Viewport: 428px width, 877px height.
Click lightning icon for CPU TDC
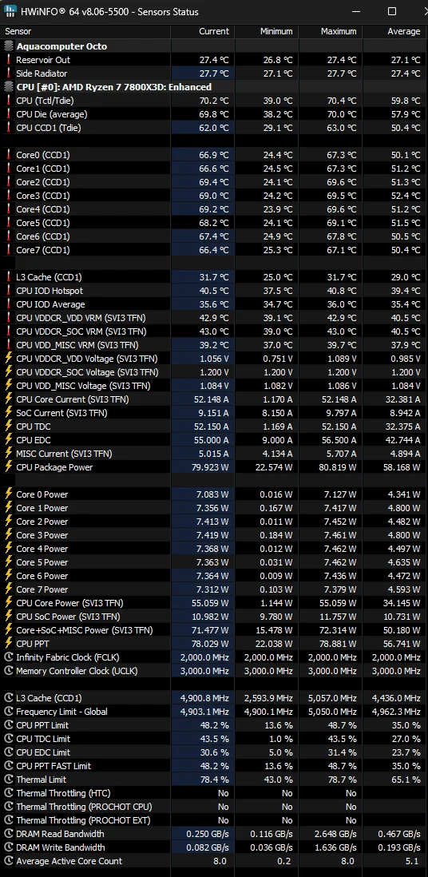coord(9,427)
